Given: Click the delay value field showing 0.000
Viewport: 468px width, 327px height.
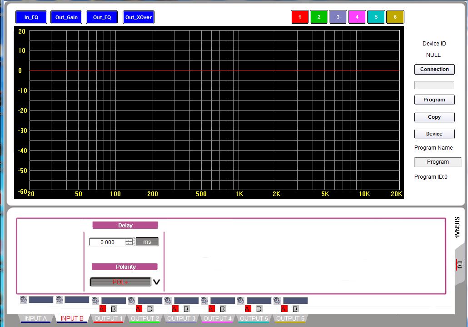Looking at the screenshot, I should [x=107, y=242].
